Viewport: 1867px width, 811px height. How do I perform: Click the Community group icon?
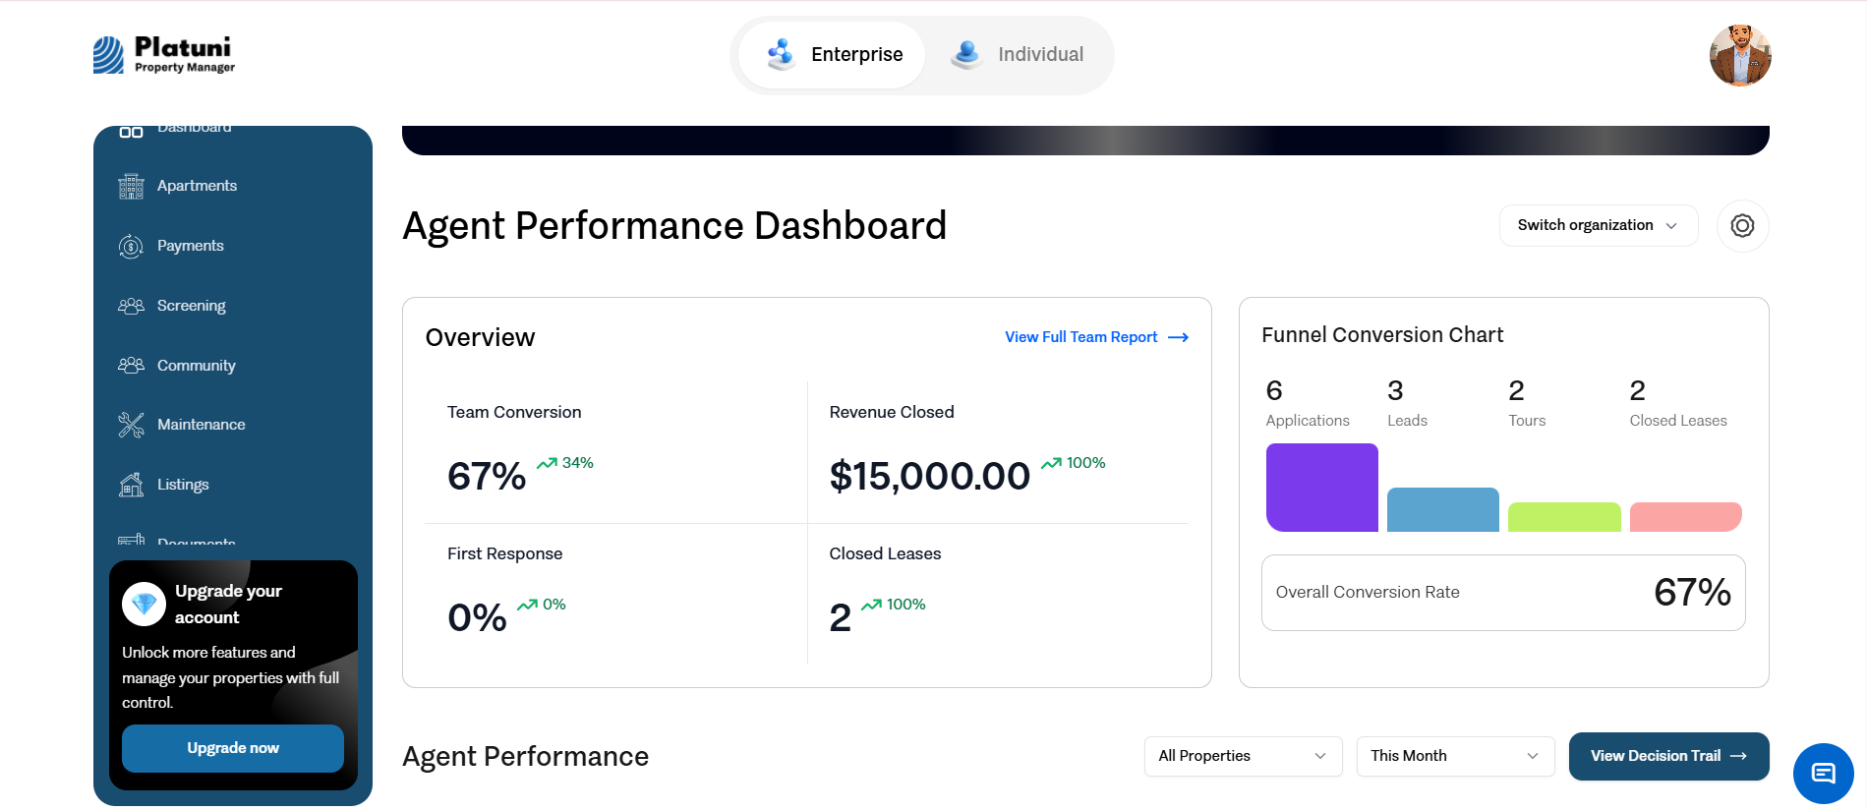click(x=131, y=366)
